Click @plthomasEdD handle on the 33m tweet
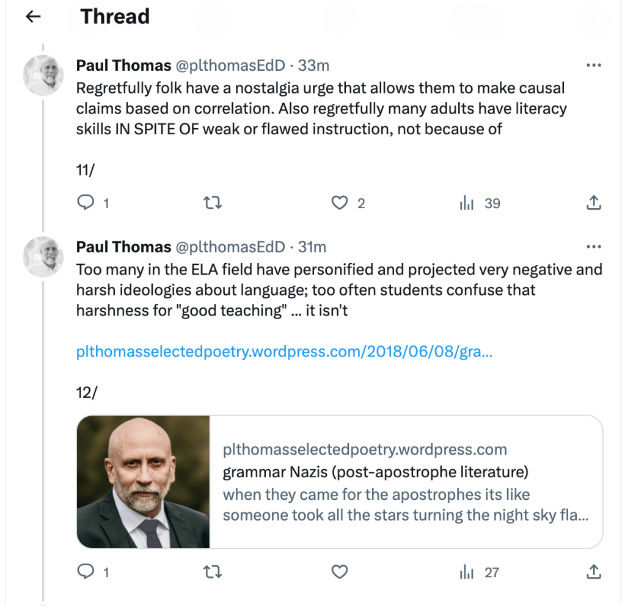 [x=230, y=66]
